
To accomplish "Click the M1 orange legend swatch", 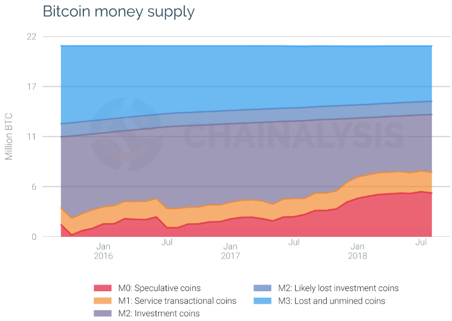I will (101, 301).
